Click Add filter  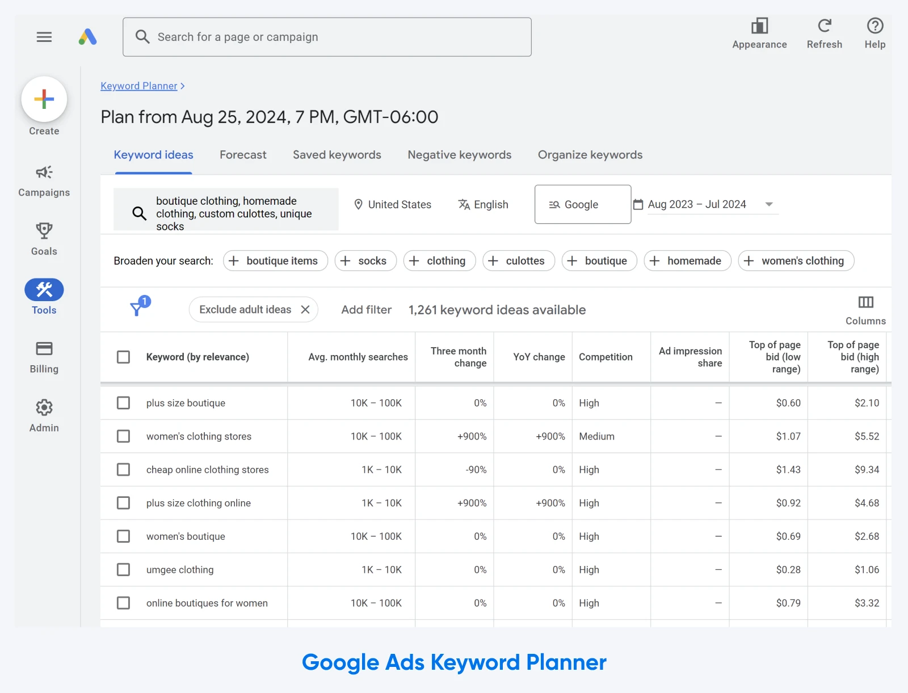pyautogui.click(x=367, y=310)
